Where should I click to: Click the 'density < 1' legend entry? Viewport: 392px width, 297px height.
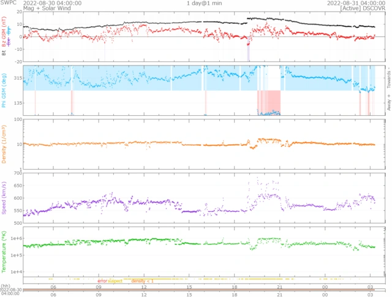tap(142, 280)
